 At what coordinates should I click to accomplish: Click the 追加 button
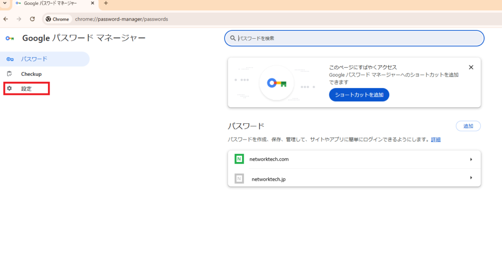(x=468, y=126)
